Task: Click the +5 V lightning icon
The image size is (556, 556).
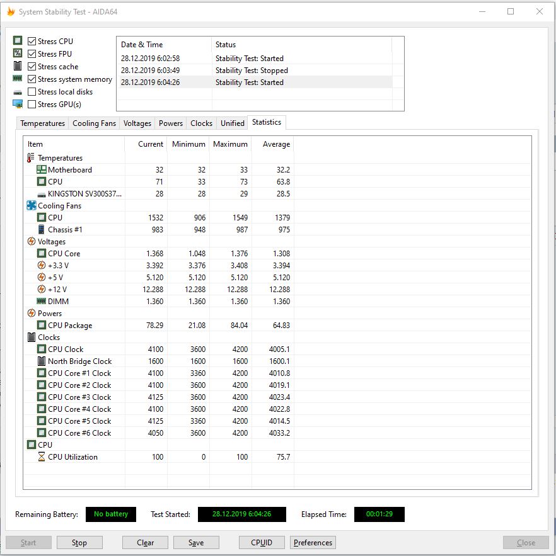Action: click(x=42, y=277)
